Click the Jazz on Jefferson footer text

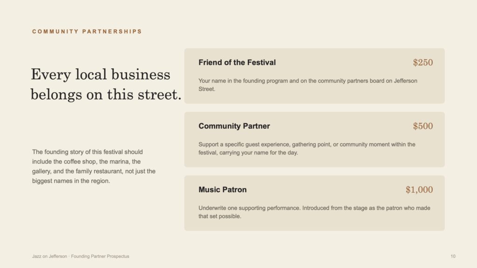point(49,256)
